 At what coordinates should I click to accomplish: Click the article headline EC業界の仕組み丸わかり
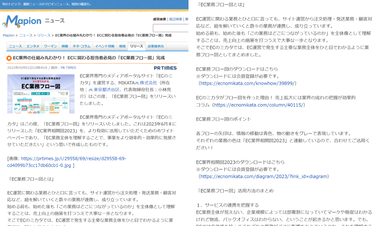click(89, 58)
